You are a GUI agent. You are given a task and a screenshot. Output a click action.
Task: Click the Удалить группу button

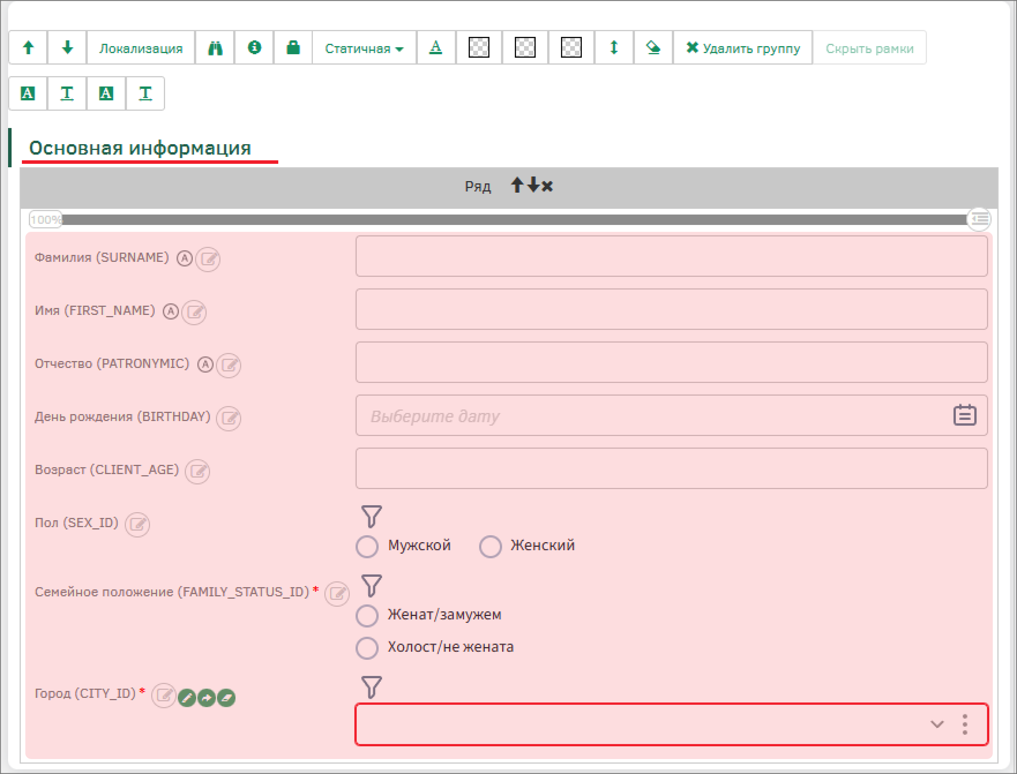click(743, 48)
